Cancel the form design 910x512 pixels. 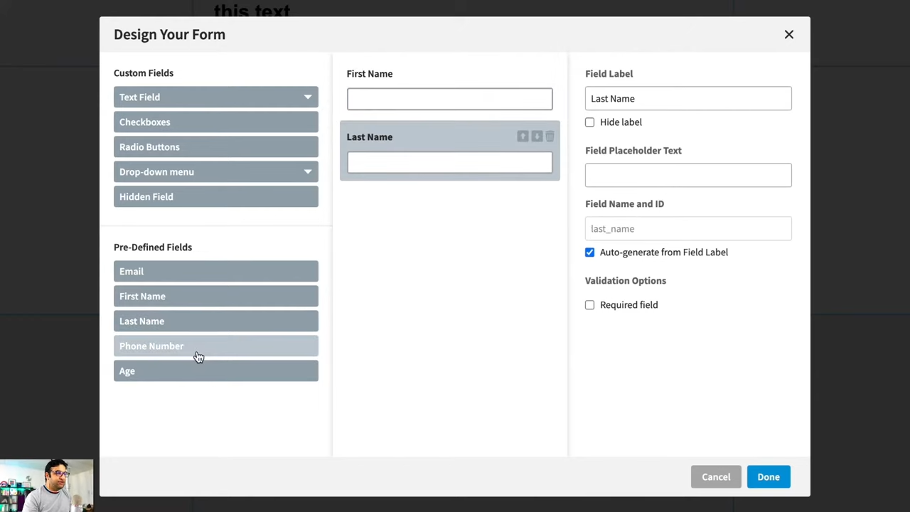715,477
